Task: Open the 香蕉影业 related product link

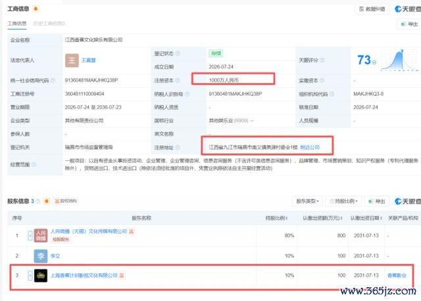Action: 397,275
